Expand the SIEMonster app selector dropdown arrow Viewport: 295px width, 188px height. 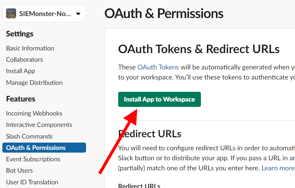78,14
